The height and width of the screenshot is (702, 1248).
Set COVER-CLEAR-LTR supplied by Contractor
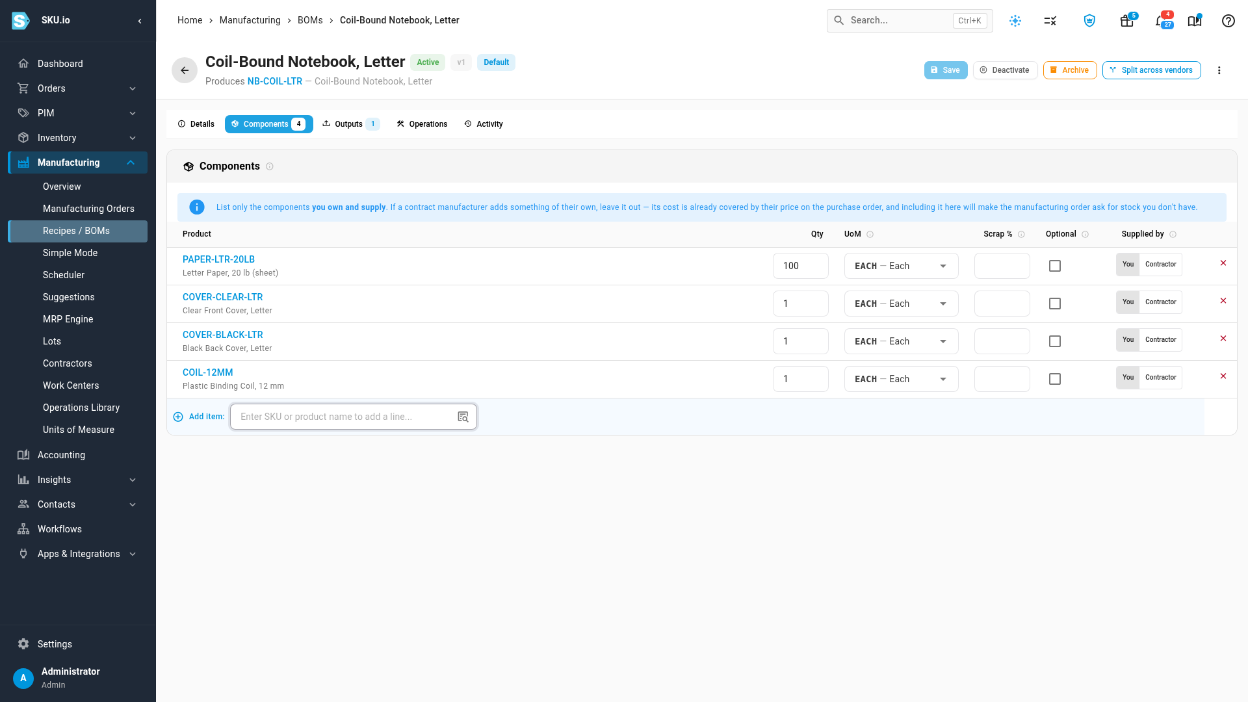point(1160,302)
